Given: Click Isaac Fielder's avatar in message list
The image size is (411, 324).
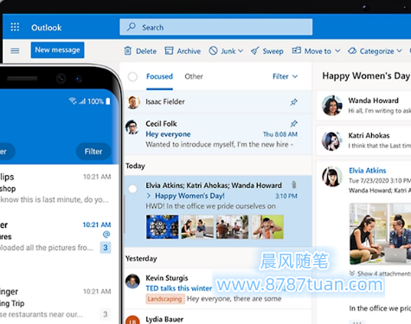Looking at the screenshot, I should tap(133, 102).
